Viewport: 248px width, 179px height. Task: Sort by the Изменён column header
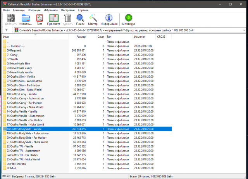pyautogui.click(x=139, y=36)
